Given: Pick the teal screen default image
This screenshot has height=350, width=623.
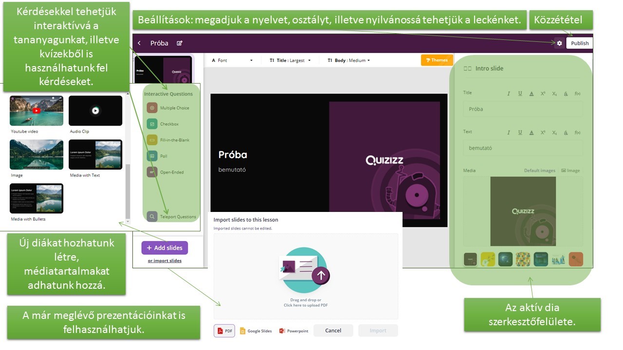Looking at the screenshot, I should coord(541,259).
